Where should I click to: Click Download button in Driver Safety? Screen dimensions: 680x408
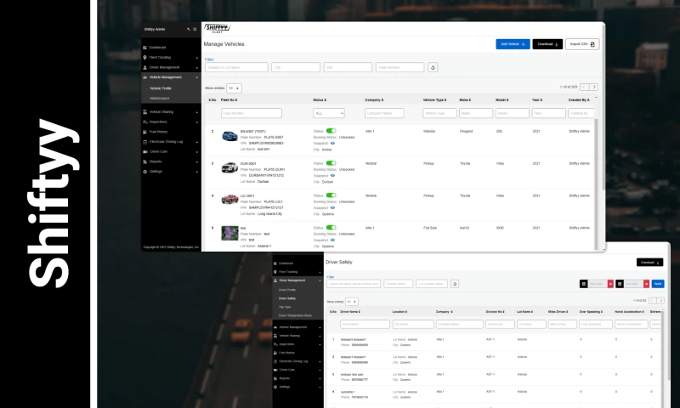[649, 263]
